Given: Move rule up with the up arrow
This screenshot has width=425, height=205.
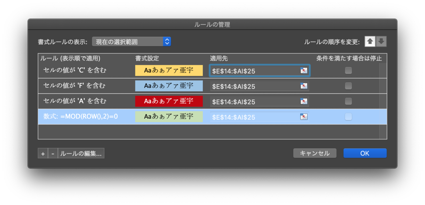Looking at the screenshot, I should pos(370,42).
